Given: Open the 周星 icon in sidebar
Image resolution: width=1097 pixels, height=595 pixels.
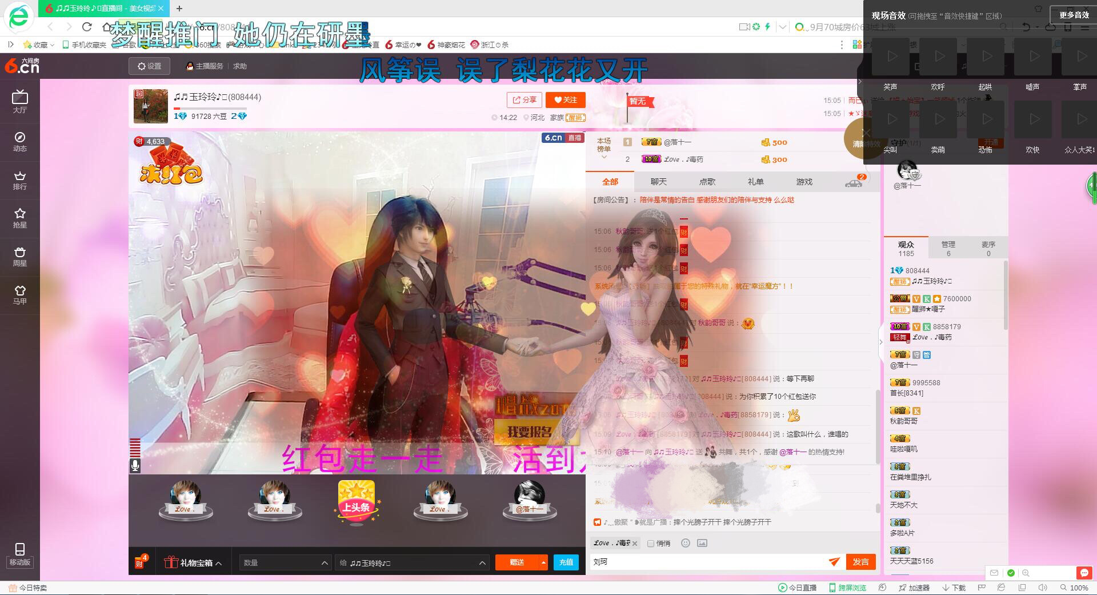Looking at the screenshot, I should [20, 257].
